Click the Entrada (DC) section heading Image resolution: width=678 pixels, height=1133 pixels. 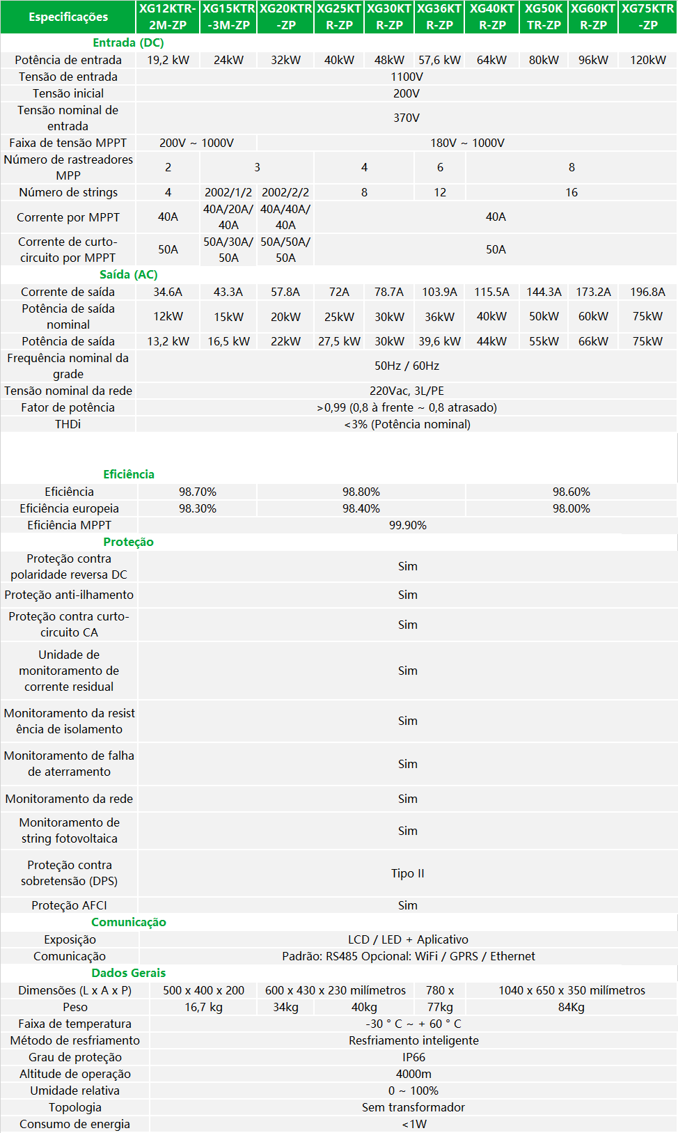point(128,42)
